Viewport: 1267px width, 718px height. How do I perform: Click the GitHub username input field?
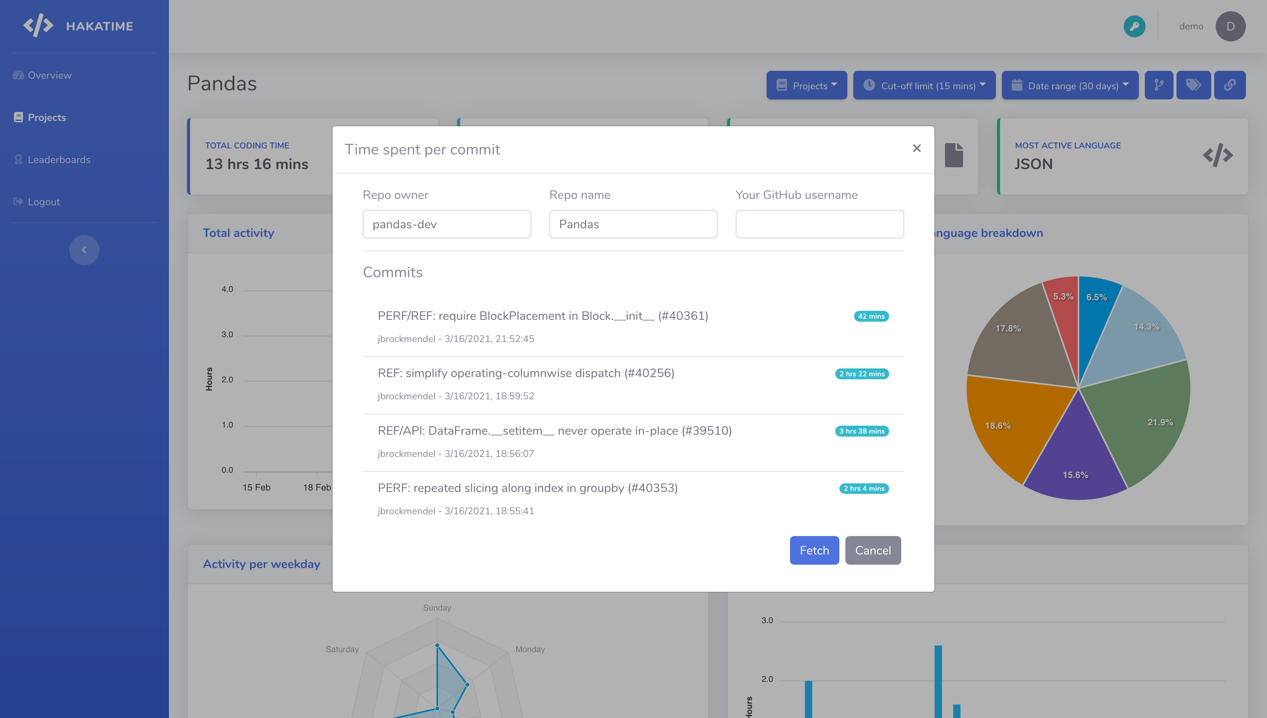819,225
